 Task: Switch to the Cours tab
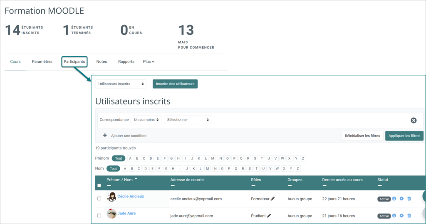pyautogui.click(x=15, y=62)
